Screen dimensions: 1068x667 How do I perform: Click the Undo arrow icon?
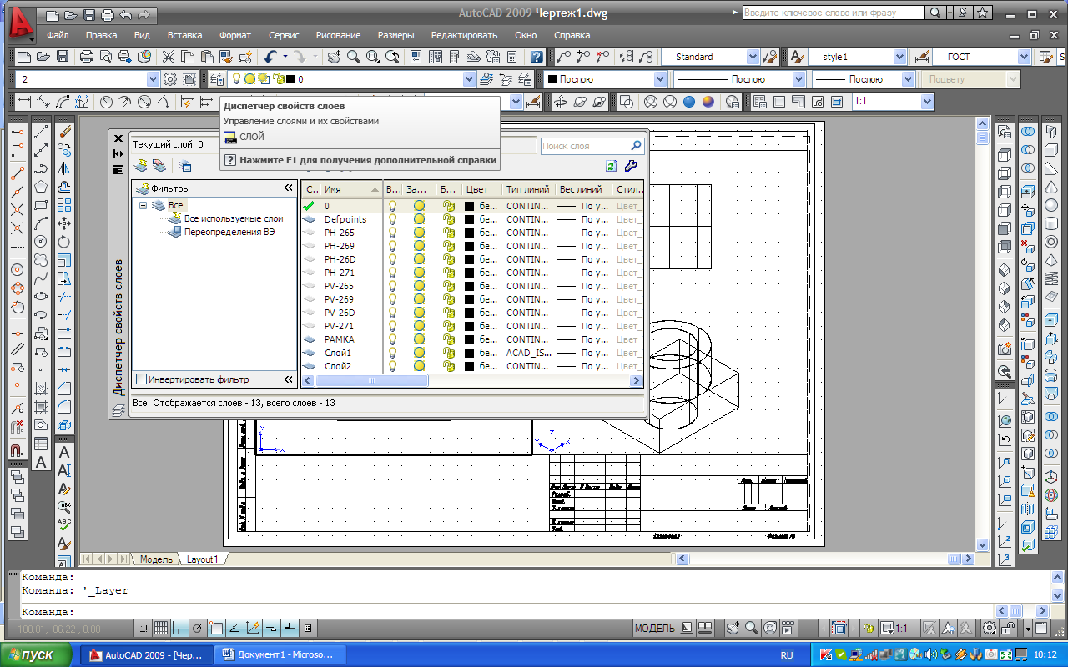point(270,57)
